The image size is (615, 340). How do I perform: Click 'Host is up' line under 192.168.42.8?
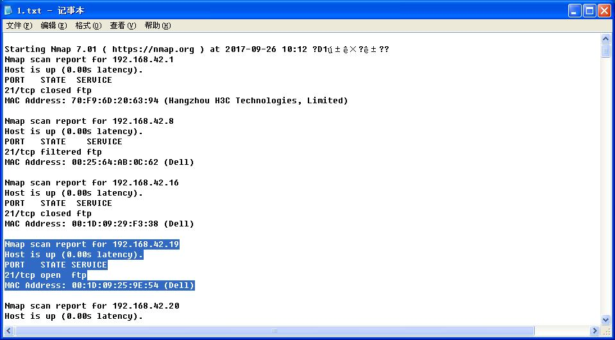click(x=73, y=132)
